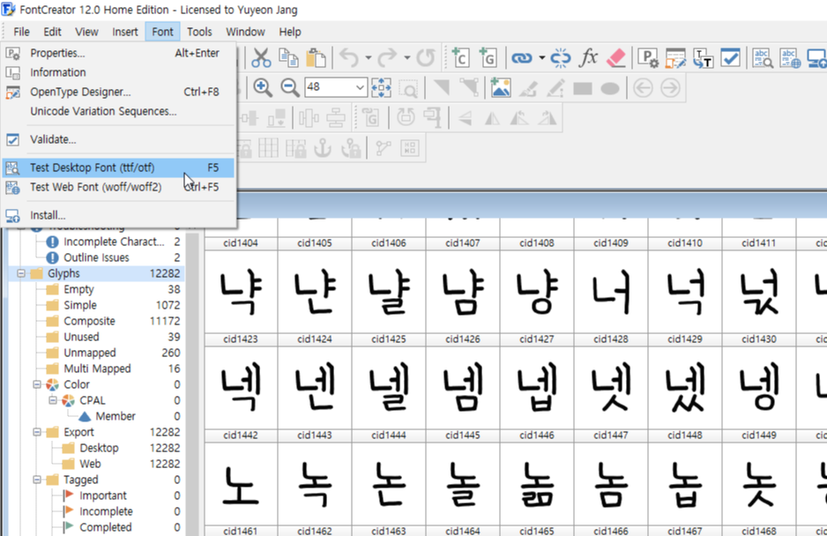
Task: Click the Copy icon in toolbar
Action: (x=288, y=58)
